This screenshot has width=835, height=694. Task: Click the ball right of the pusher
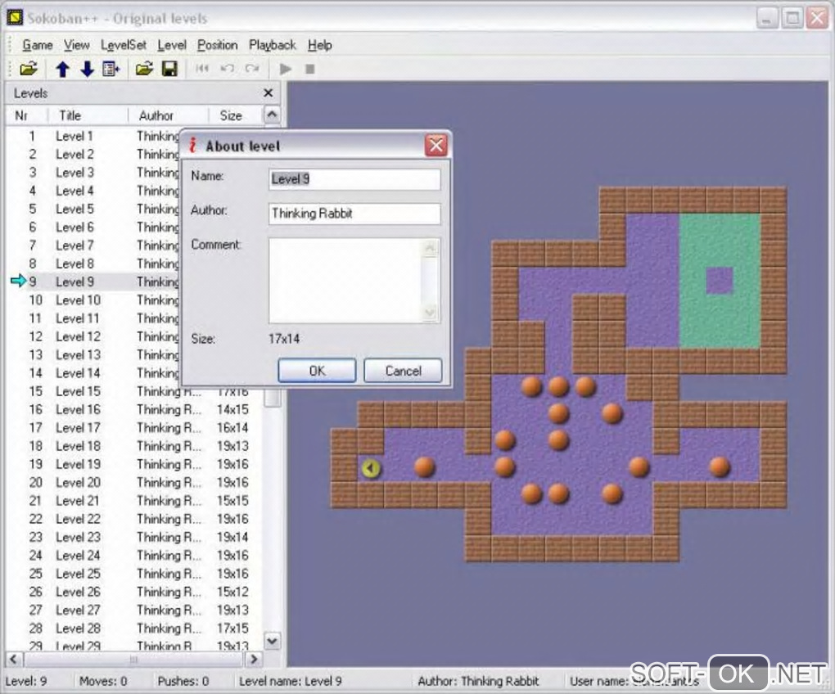[x=424, y=467]
